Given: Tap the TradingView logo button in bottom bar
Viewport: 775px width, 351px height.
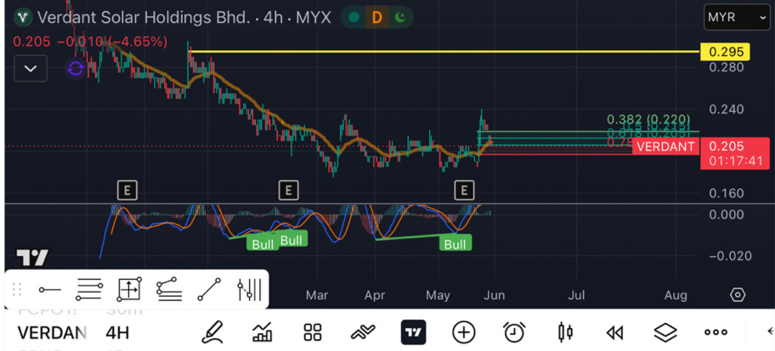Looking at the screenshot, I should point(413,332).
